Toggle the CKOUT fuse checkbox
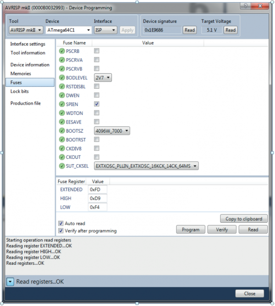The image size is (275, 306). tap(97, 157)
